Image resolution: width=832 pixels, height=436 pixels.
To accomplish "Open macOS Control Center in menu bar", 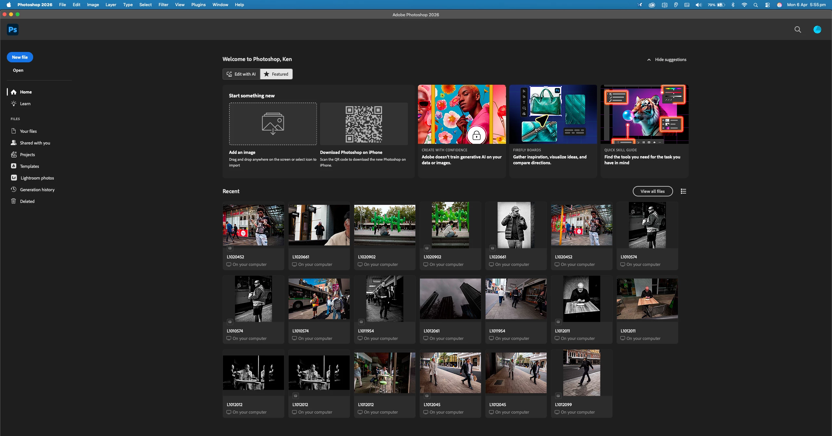I will tap(767, 5).
